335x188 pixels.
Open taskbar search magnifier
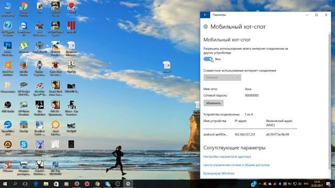(x=15, y=184)
